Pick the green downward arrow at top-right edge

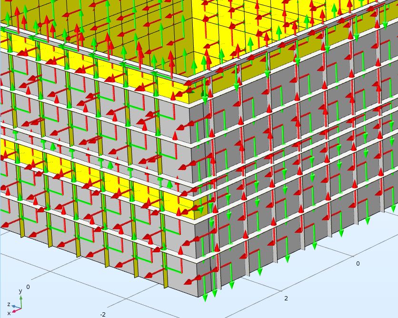tap(385, 24)
